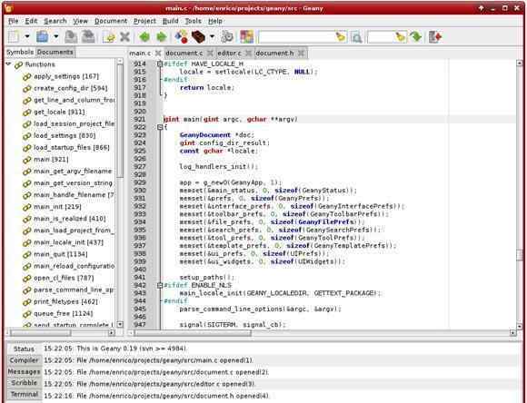
Task: Open the Tools menu
Action: [194, 21]
